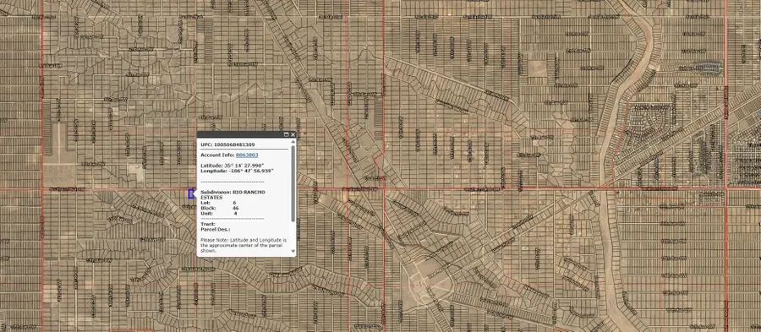
Task: Click the Unit value 4
Action: pos(235,213)
